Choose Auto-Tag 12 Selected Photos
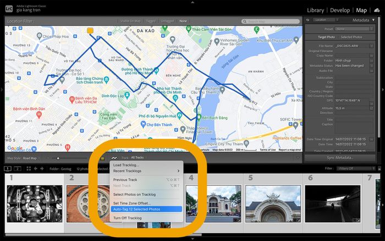Viewport: 385px width, 241px height. [147, 209]
